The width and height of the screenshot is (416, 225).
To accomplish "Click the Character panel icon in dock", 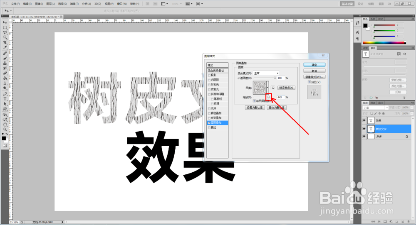I will click(357, 32).
